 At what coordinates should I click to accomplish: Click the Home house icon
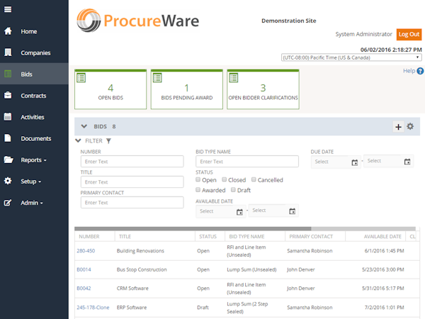click(x=8, y=31)
